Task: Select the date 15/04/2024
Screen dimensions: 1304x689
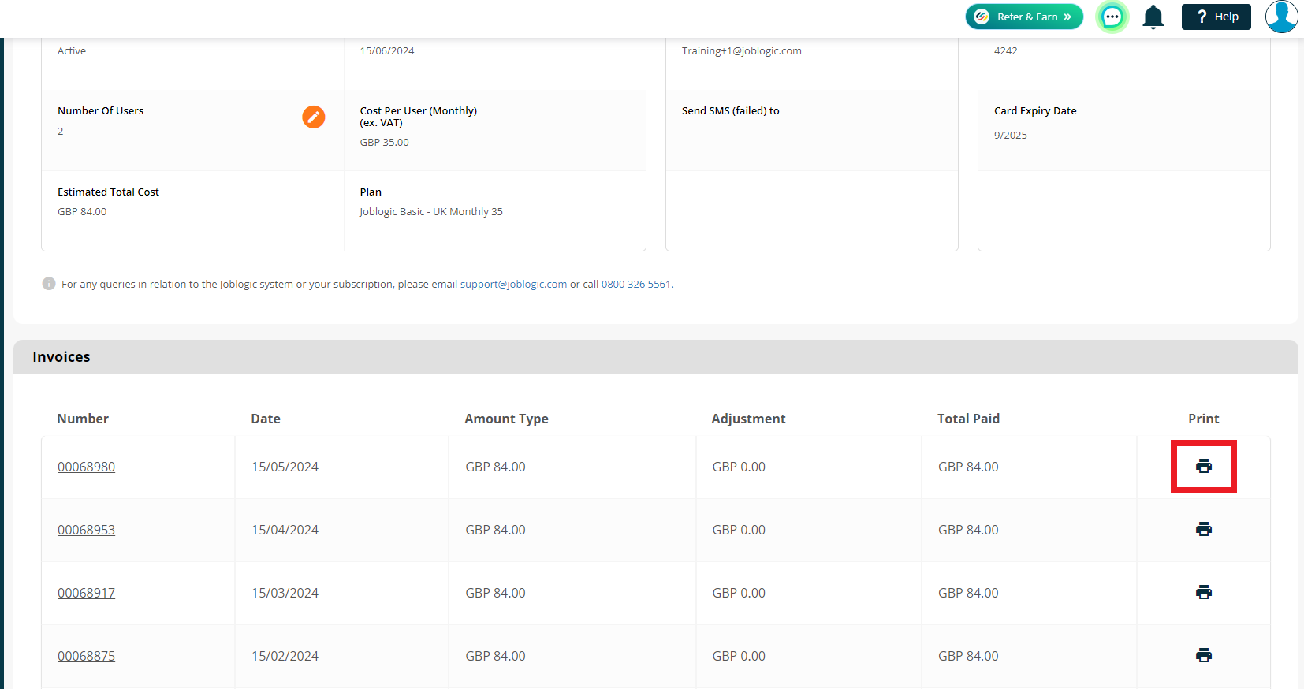Action: (285, 530)
